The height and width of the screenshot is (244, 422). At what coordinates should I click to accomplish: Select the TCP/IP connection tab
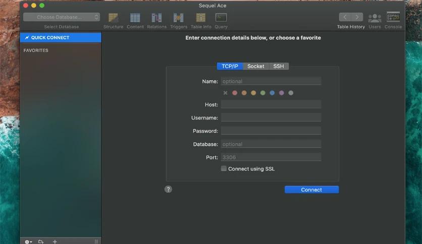point(230,66)
